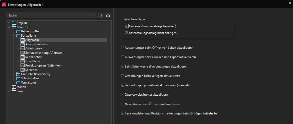This screenshot has width=293, height=124.
Task: Open the Anzeigeeinheiten settings entry
Action: pyautogui.click(x=37, y=44)
